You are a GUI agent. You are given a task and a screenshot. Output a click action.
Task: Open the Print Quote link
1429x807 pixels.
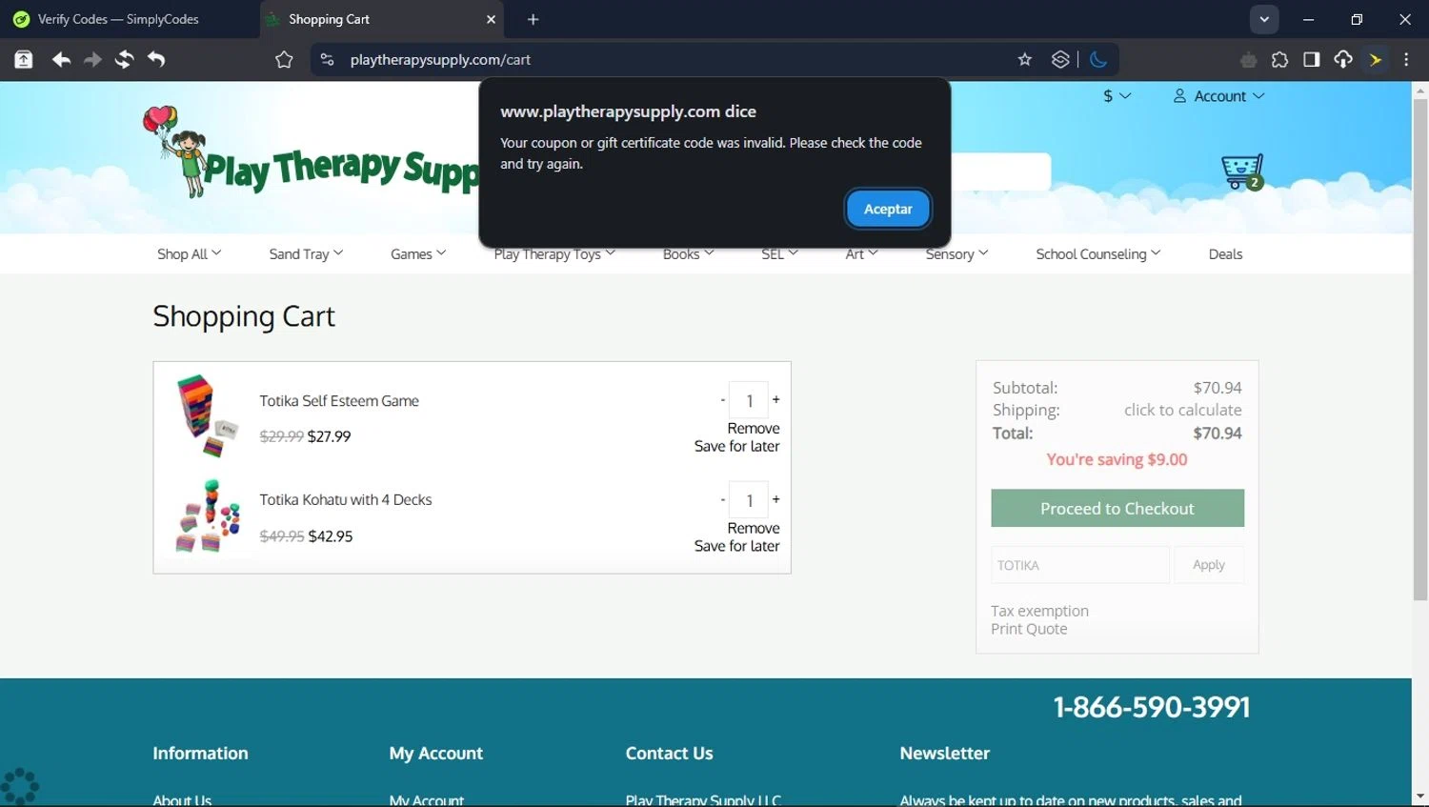1029,629
